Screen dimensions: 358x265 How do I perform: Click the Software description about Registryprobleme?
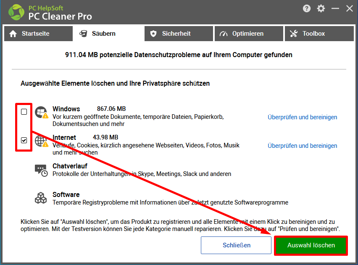[170, 202]
